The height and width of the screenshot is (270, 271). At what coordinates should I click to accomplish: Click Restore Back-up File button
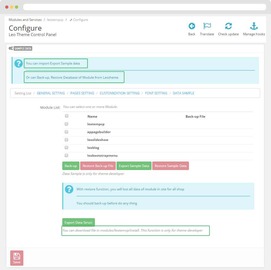point(98,166)
